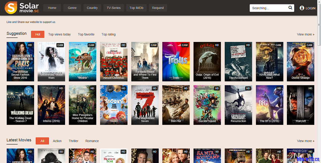Open The BFG (2016) poster

tap(269, 105)
